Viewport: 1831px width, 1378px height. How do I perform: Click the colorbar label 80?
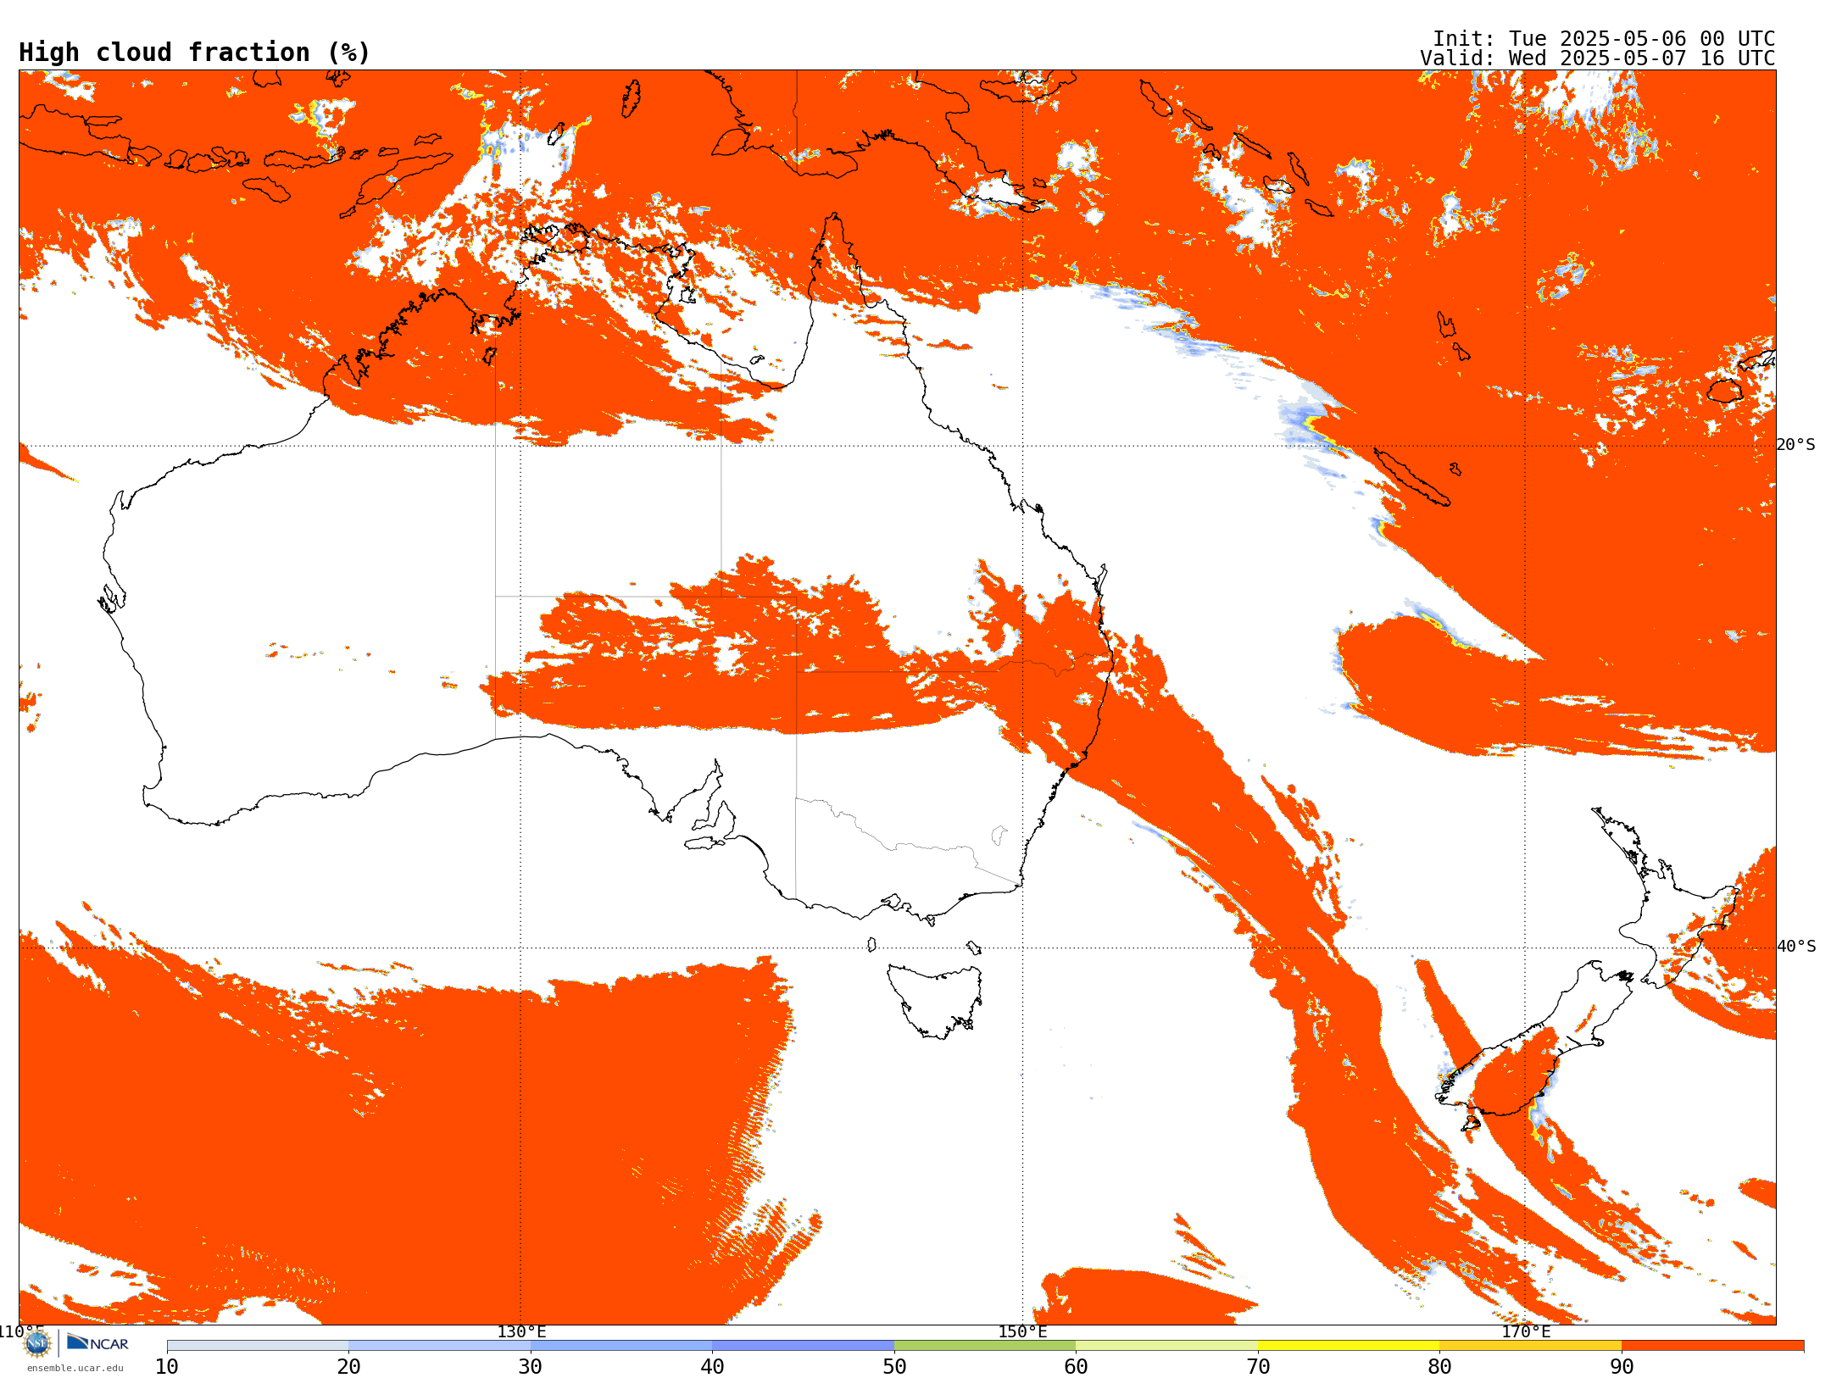point(1439,1367)
